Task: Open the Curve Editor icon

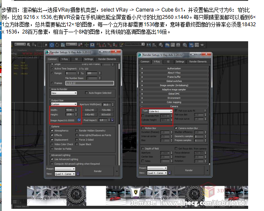Action: pyautogui.click(x=173, y=45)
